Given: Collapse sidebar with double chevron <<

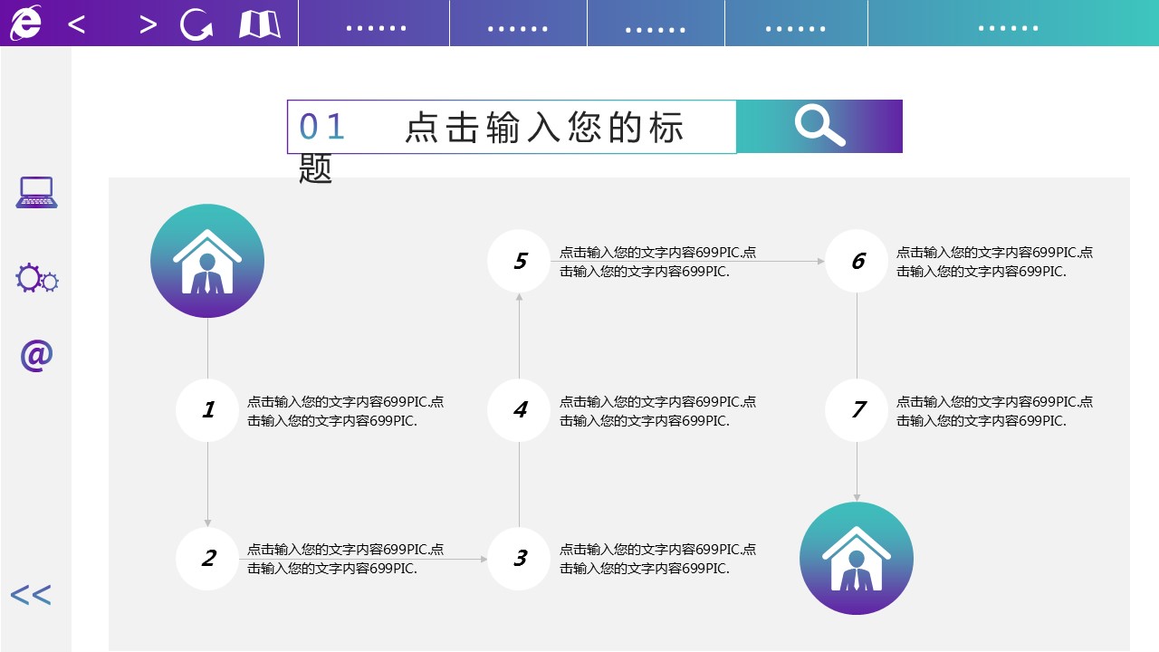Looking at the screenshot, I should (31, 595).
